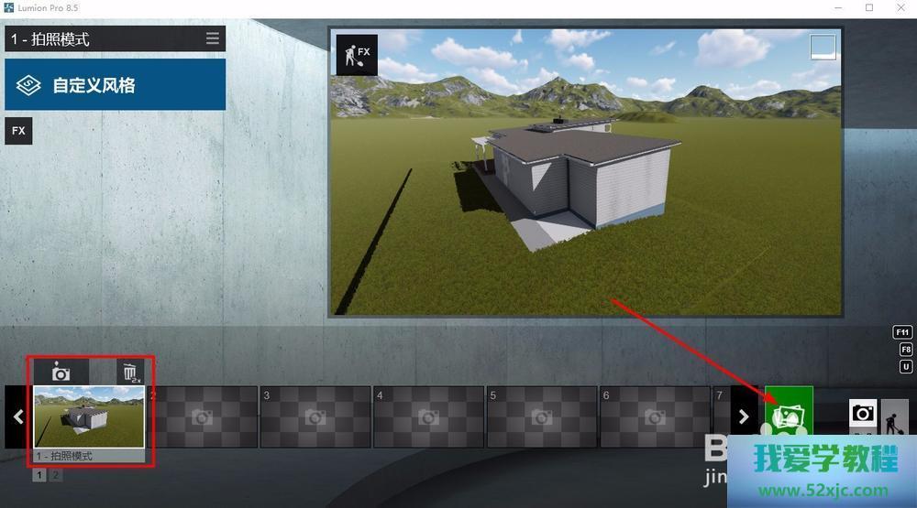
Task: Go to photo page 1 tab
Action: (x=40, y=475)
